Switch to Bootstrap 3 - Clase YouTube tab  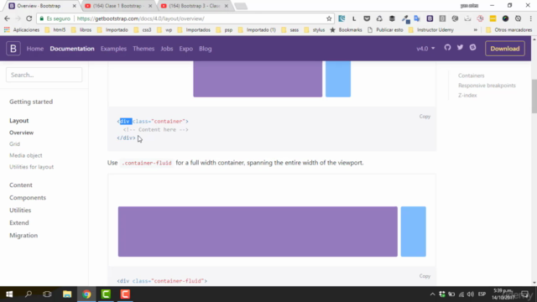click(195, 6)
